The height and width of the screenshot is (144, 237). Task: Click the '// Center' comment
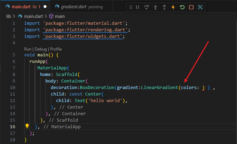[x=71, y=107]
